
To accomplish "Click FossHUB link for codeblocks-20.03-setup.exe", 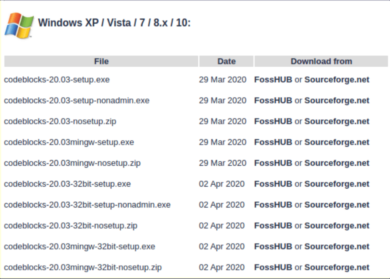I will coord(273,79).
